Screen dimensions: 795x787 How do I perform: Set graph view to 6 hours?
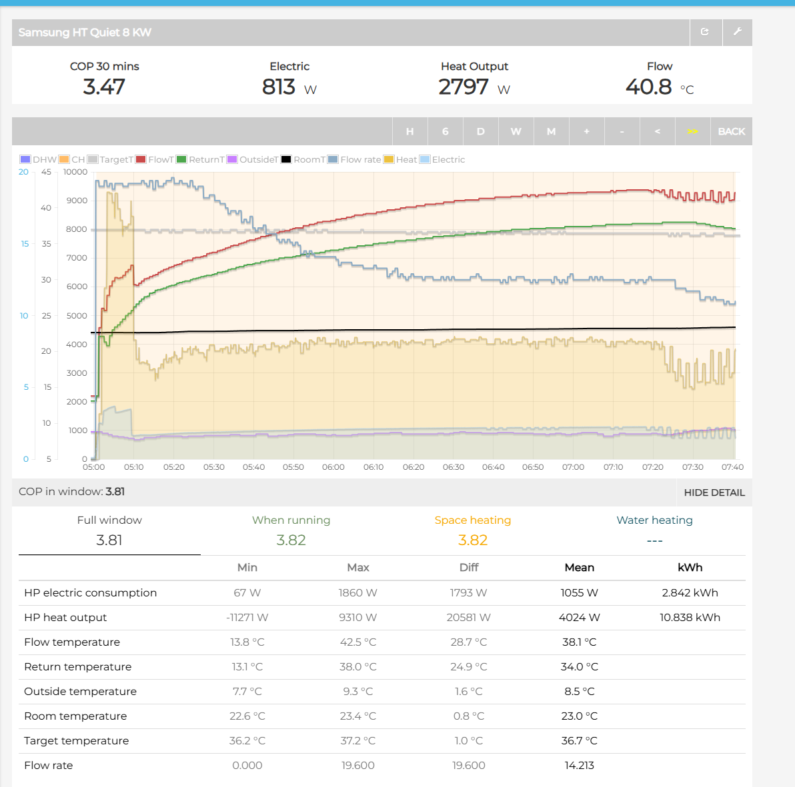[445, 131]
